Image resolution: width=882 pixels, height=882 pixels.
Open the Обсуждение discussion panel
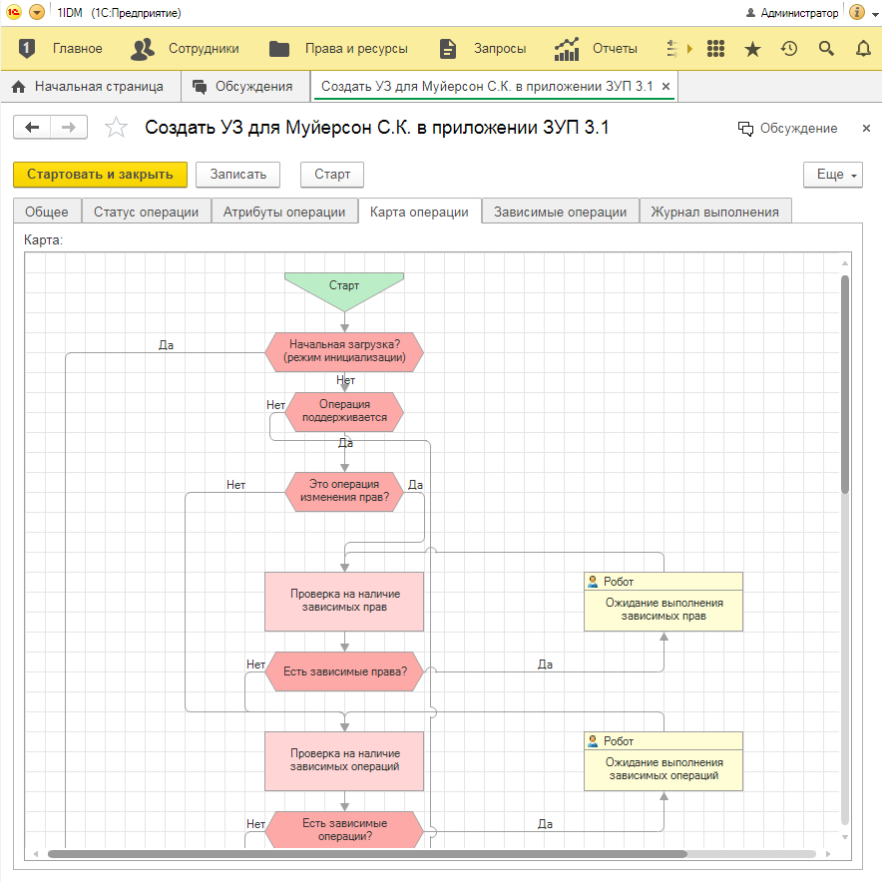tap(787, 128)
